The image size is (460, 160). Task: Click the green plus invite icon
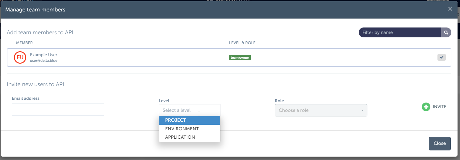[426, 107]
